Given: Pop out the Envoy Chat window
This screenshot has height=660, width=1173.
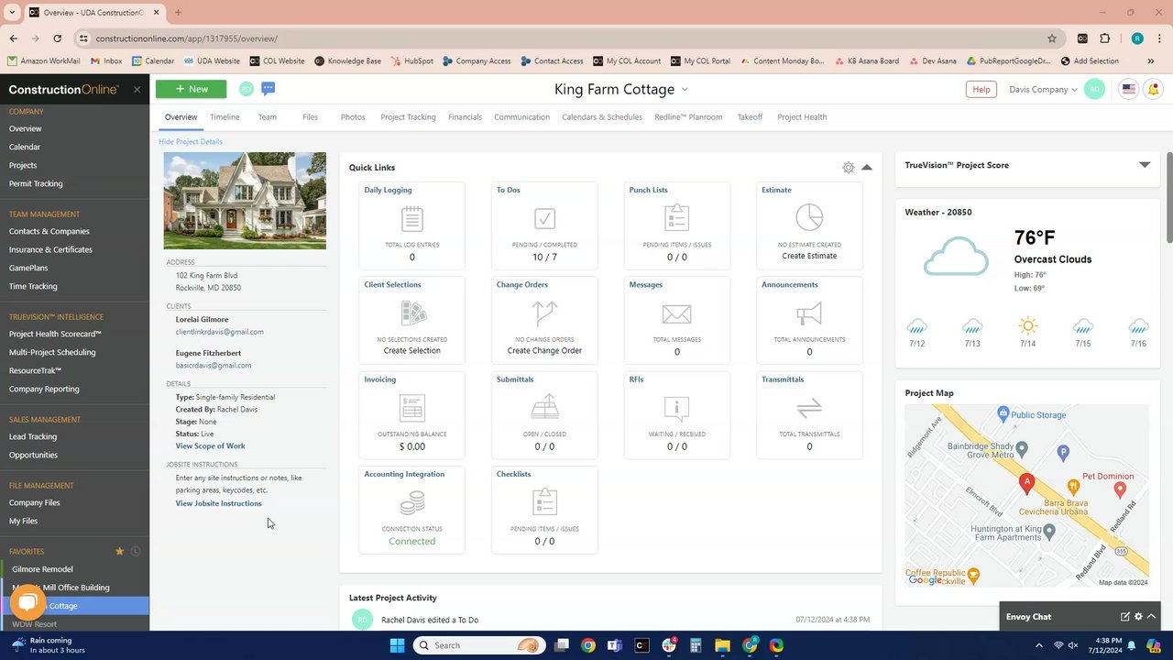Looking at the screenshot, I should (1124, 617).
